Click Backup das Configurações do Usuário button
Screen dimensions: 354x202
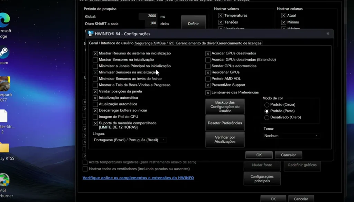pos(225,107)
